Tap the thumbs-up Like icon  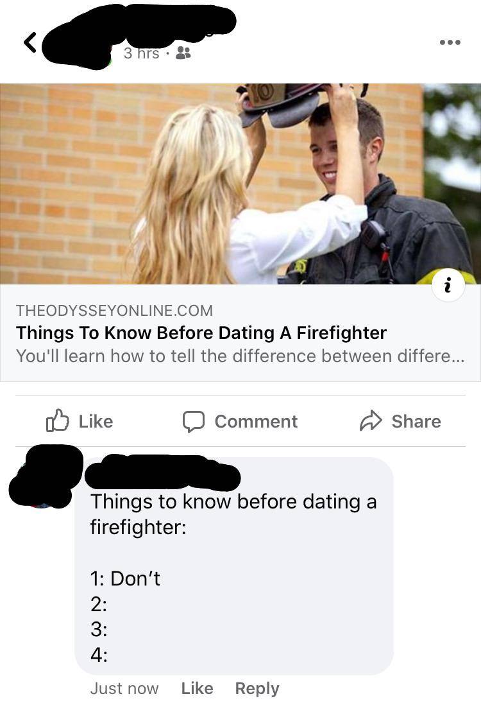click(57, 421)
